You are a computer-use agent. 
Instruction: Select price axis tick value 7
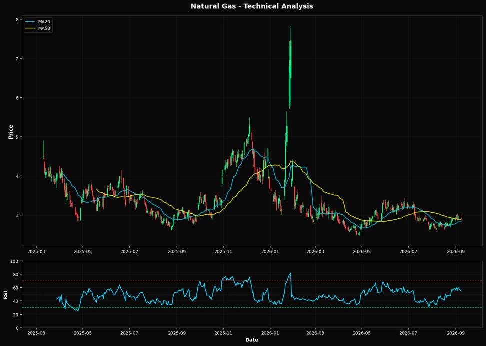[17, 59]
